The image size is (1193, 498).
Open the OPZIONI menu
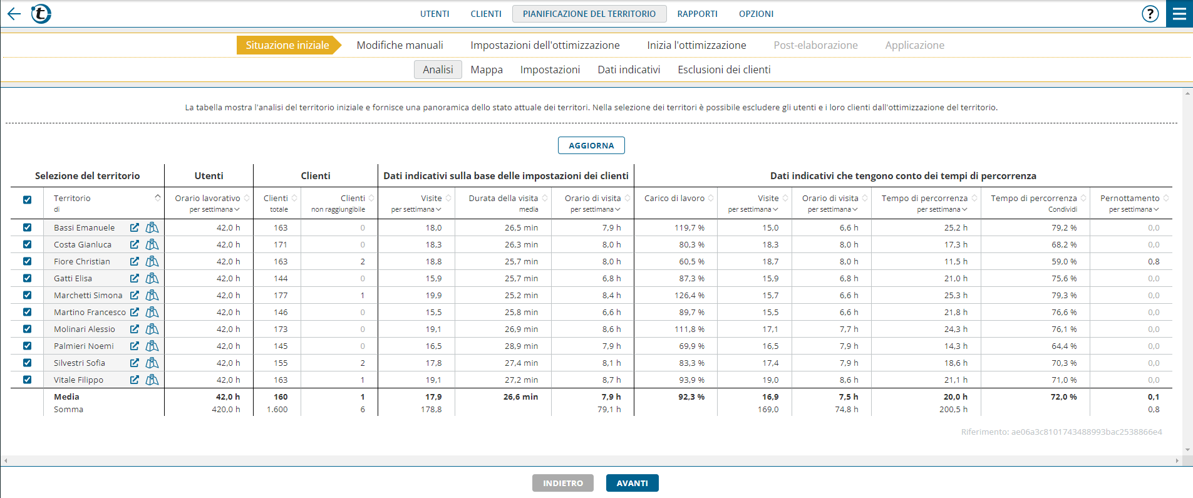756,14
